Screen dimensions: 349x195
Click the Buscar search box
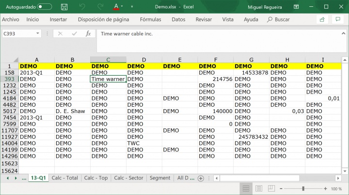(x=278, y=19)
